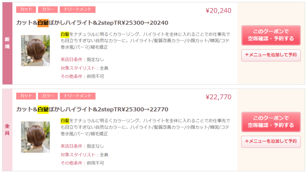The width and height of the screenshot is (308, 174).
Task: Click the トリートメント tag on the 全員 coupon
Action: [x=78, y=96]
